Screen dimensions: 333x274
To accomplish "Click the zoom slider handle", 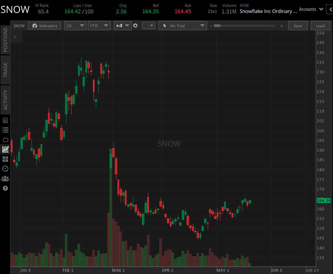I will point(217,26).
